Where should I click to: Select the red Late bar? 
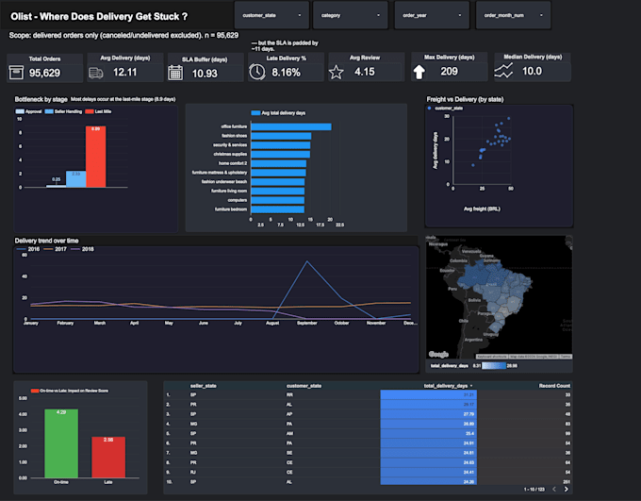tap(108, 458)
